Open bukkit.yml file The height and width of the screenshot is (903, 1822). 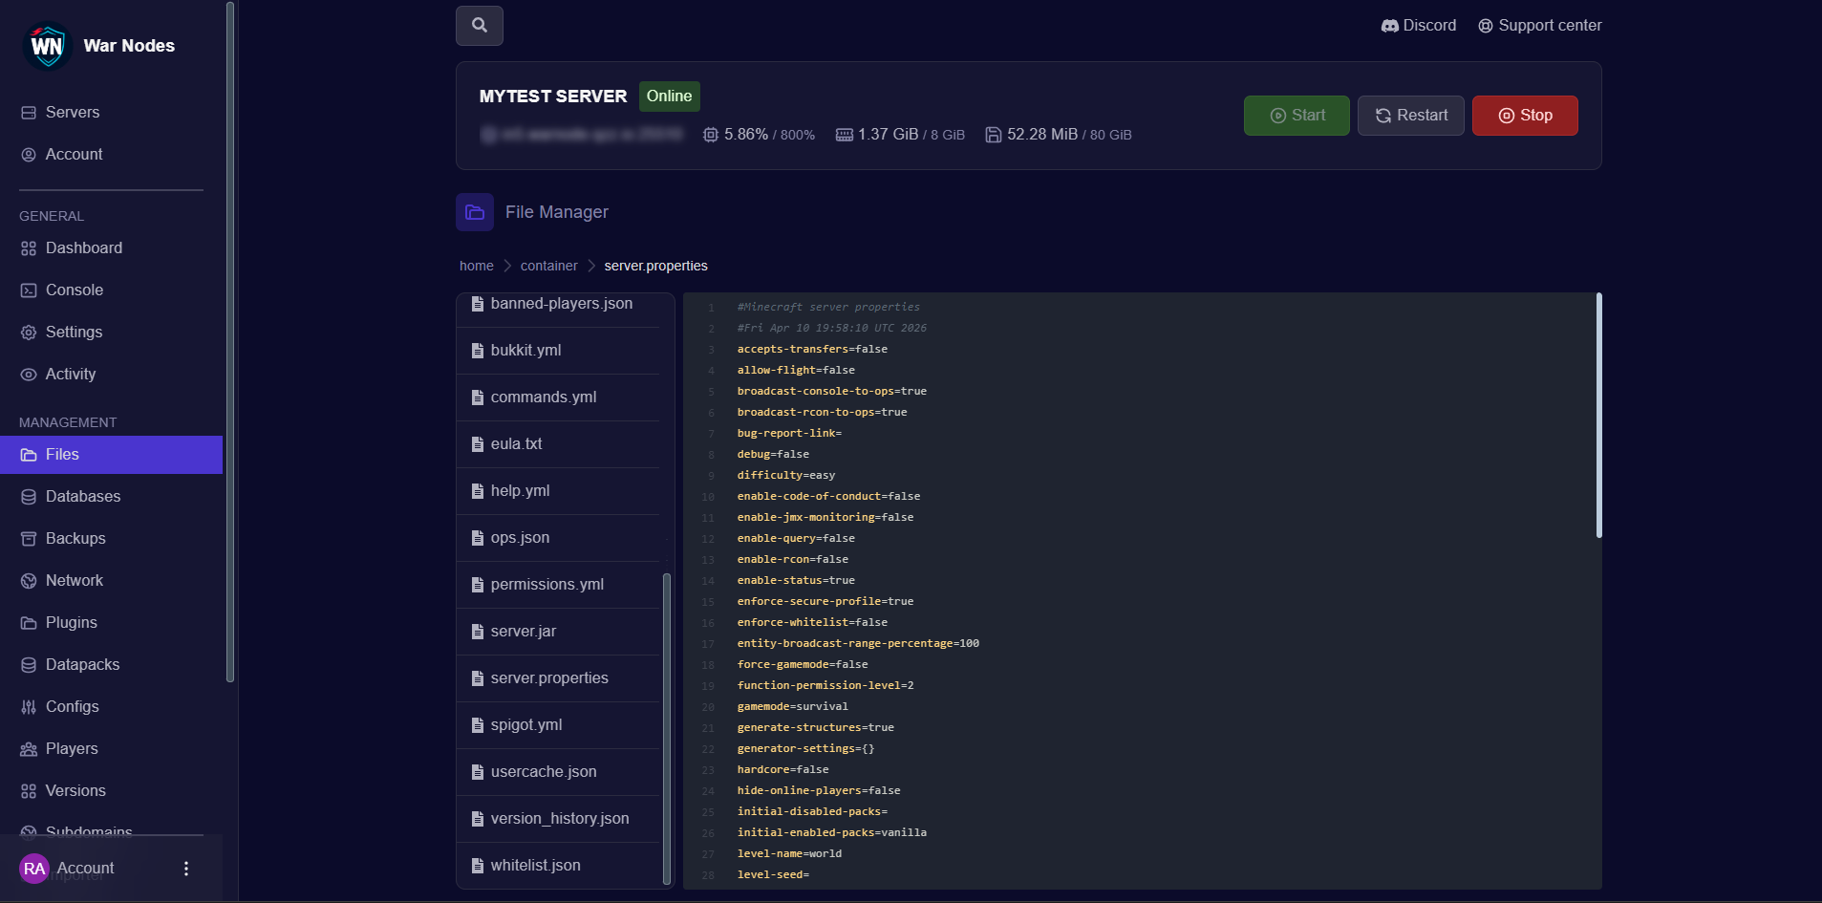click(558, 351)
